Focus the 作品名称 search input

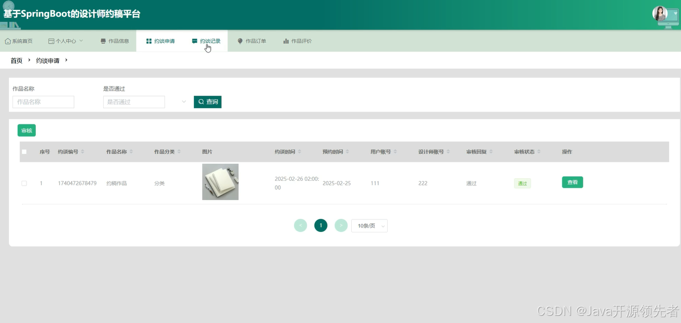43,102
